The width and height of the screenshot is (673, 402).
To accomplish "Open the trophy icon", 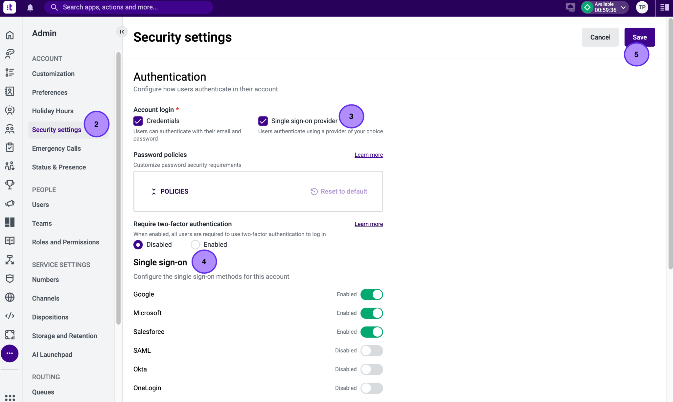I will (x=10, y=185).
